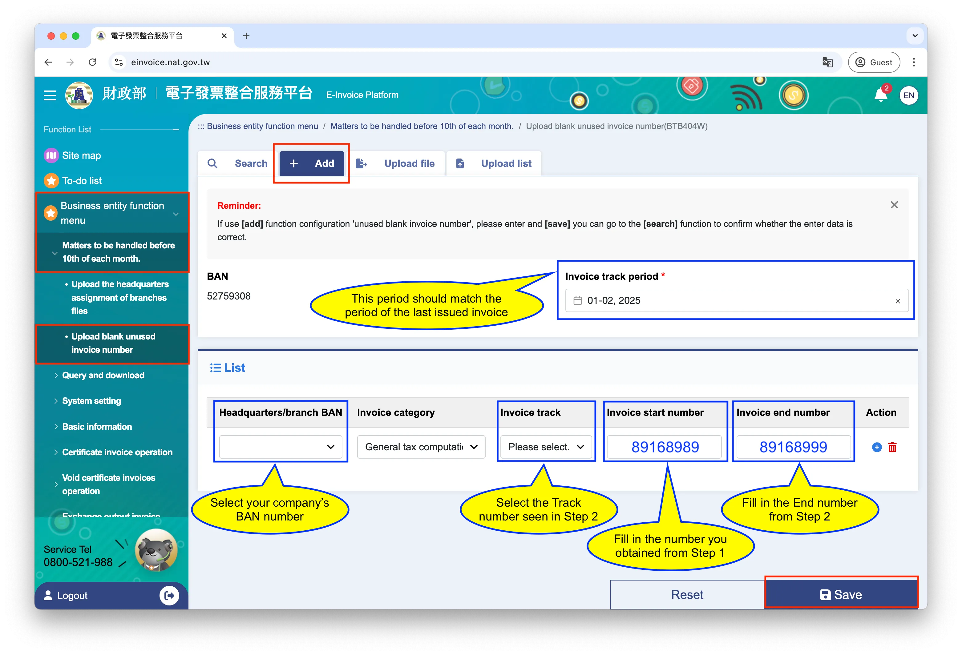
Task: Click the address bar URL
Action: (x=171, y=62)
